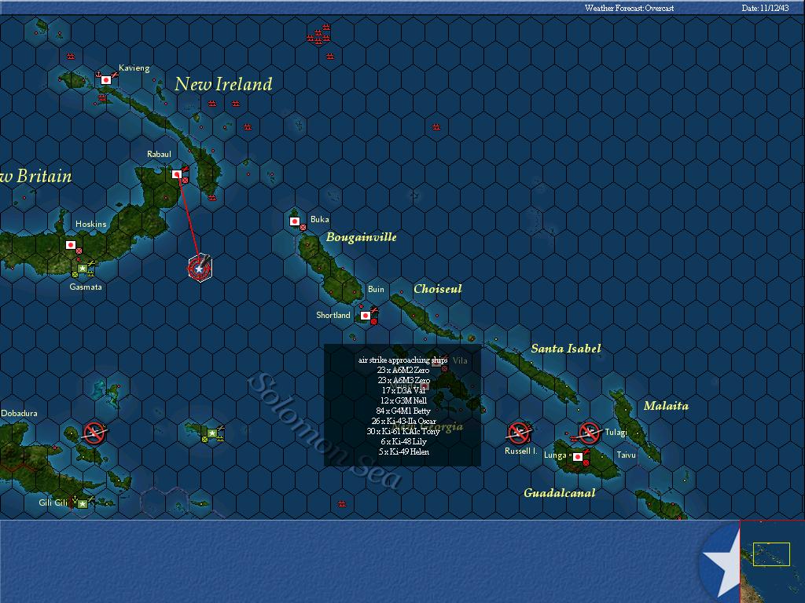Click the Hoskins label
The height and width of the screenshot is (603, 805).
tap(91, 224)
